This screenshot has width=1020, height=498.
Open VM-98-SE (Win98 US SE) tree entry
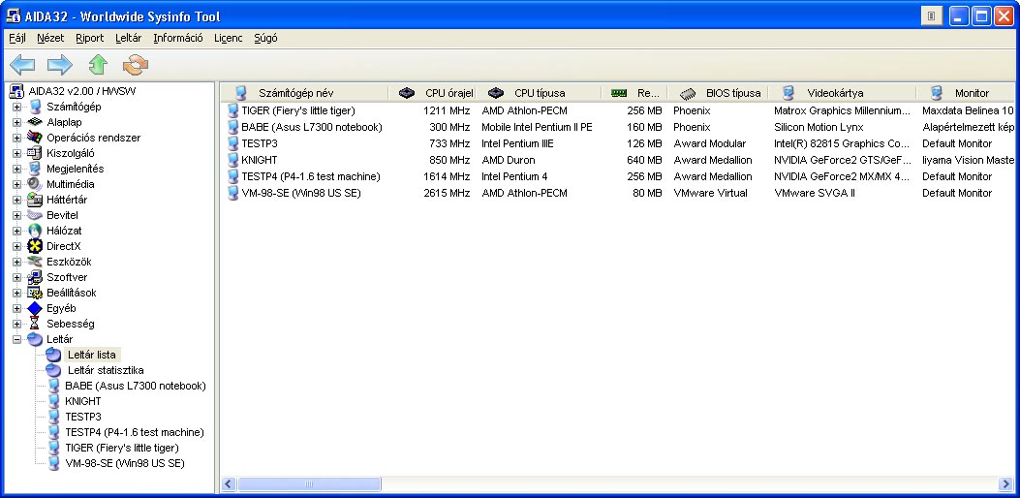click(125, 463)
